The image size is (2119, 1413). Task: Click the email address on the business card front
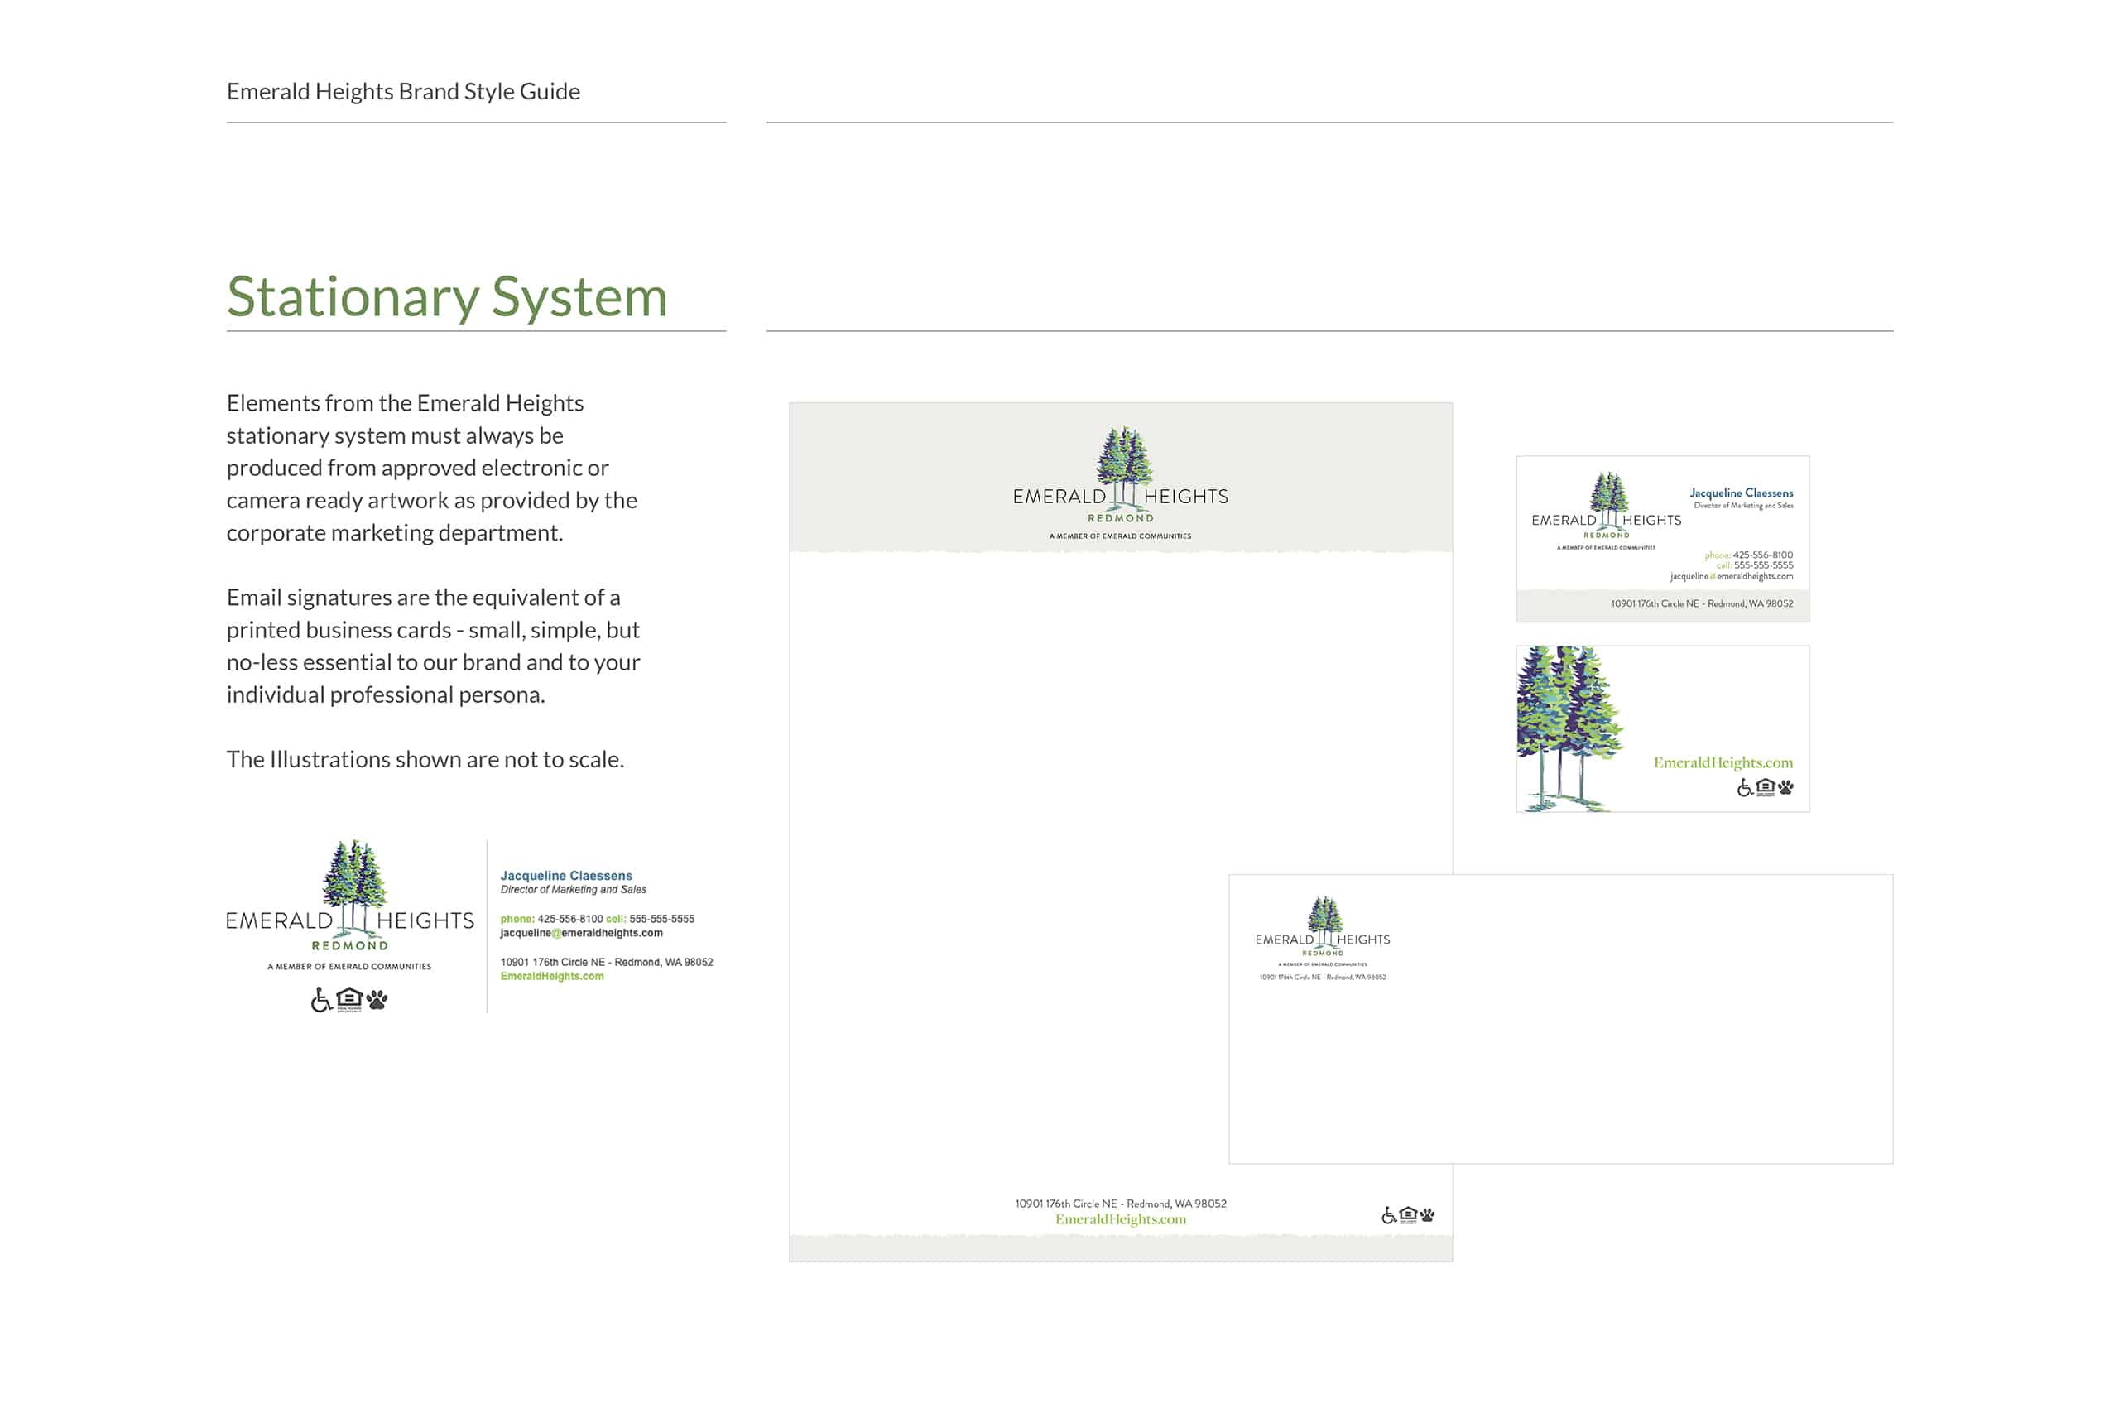[x=1732, y=577]
